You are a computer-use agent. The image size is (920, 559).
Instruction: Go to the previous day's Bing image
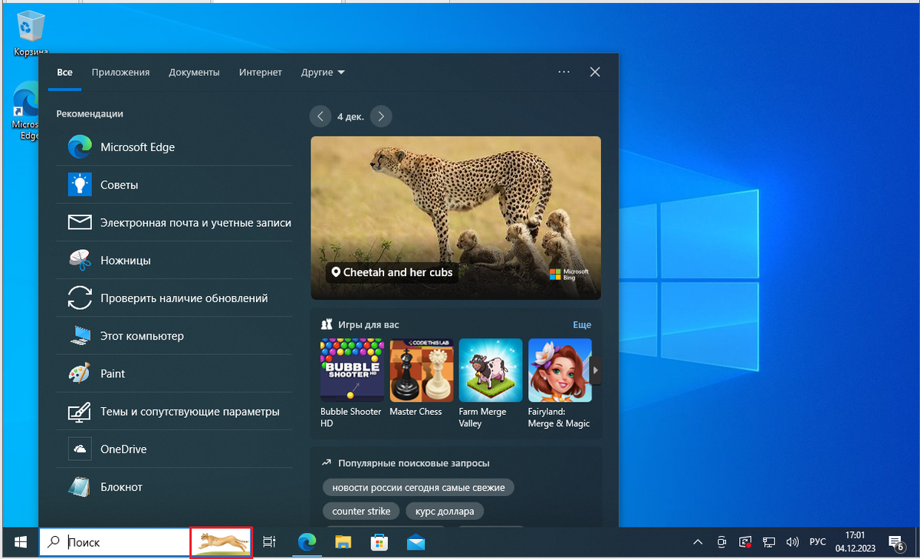[x=320, y=117]
